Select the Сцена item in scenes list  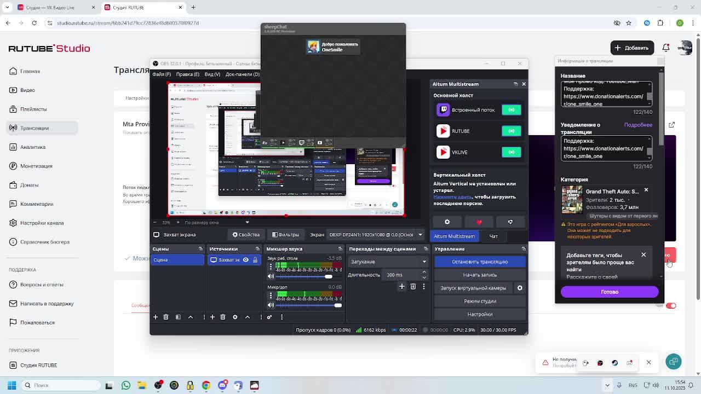point(177,260)
